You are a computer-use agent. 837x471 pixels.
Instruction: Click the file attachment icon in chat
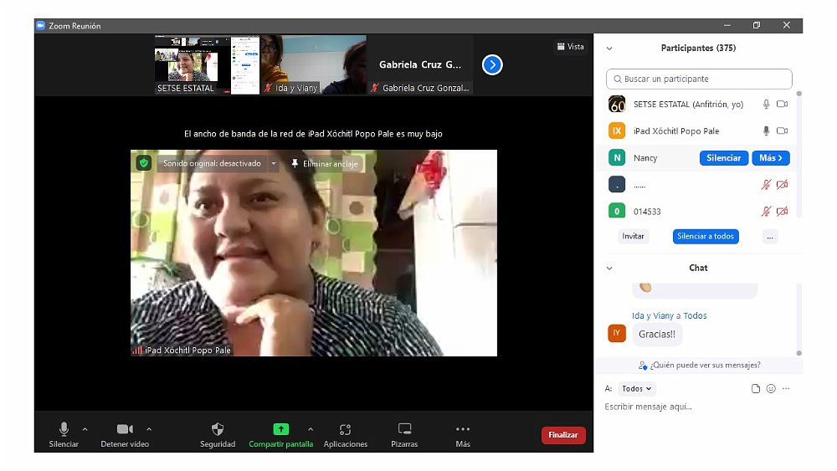tap(756, 389)
